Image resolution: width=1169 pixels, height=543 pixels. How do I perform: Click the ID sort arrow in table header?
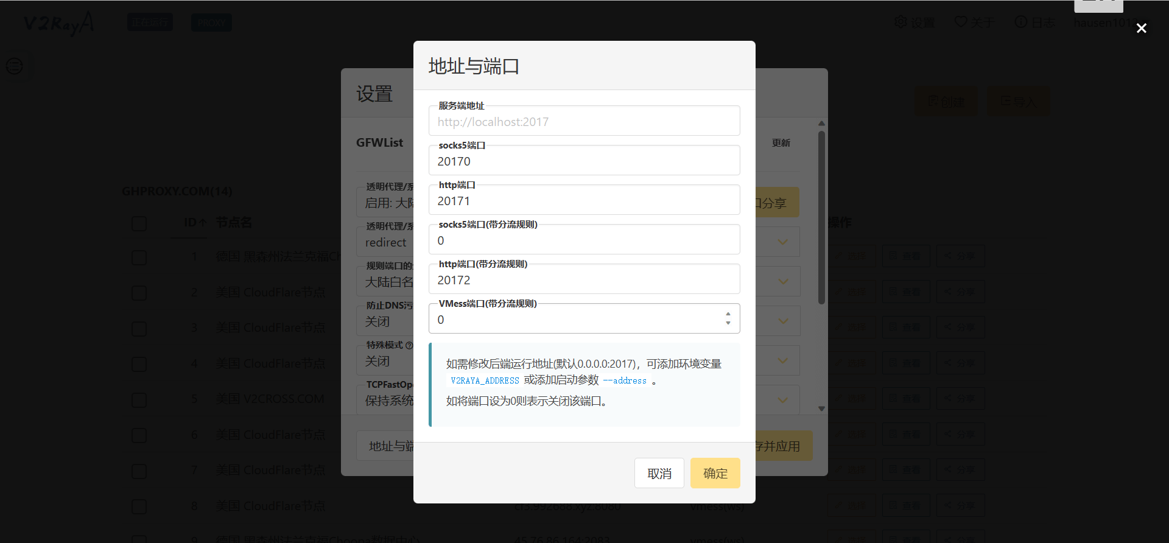[x=202, y=223]
